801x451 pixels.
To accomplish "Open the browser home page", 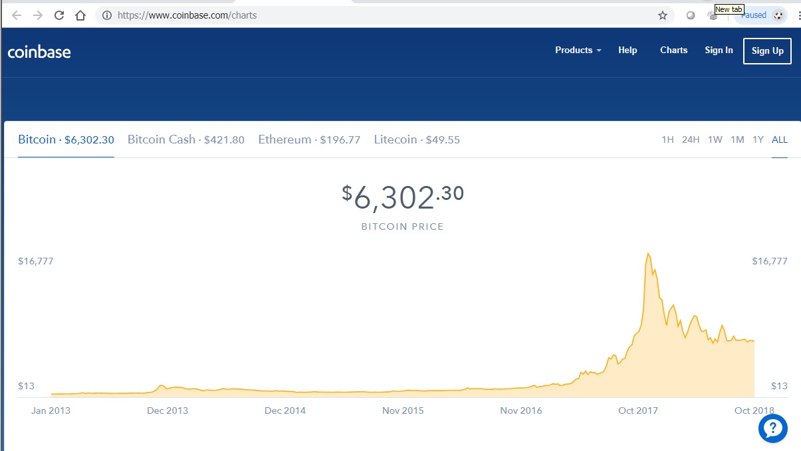I will click(x=80, y=15).
